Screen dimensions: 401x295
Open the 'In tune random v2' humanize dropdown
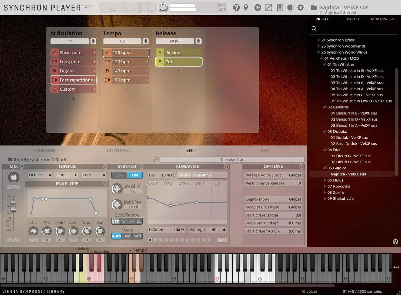202,175
